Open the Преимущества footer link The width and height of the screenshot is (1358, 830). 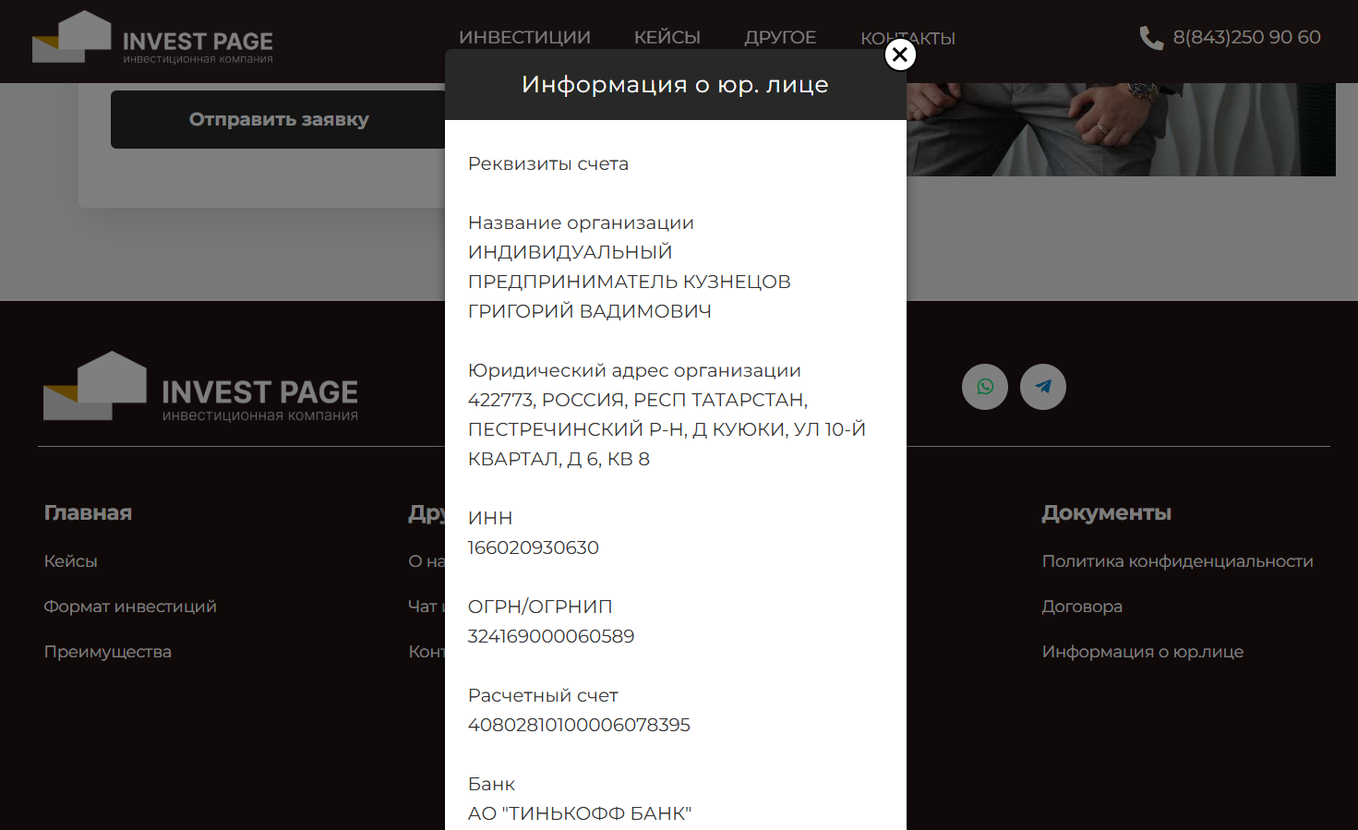[x=108, y=652]
